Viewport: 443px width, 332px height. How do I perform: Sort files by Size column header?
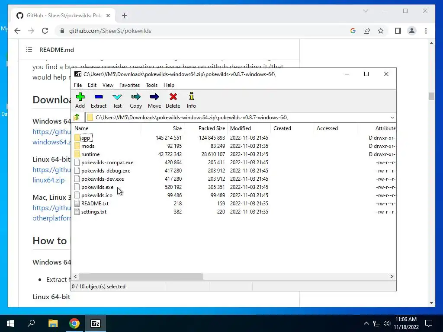[x=163, y=128]
